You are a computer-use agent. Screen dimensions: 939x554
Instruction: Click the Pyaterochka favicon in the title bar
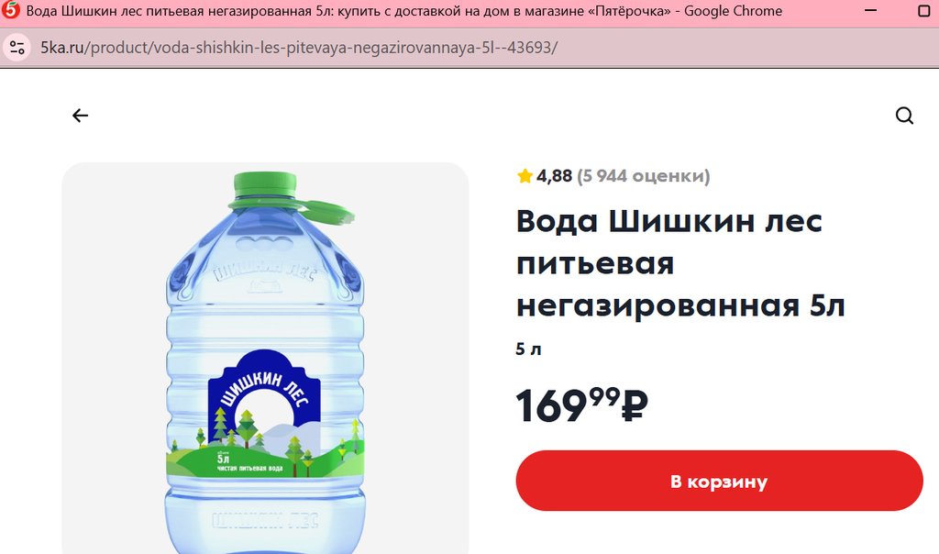point(11,10)
